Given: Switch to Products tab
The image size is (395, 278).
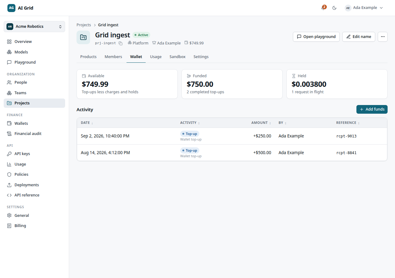Looking at the screenshot, I should coord(88,57).
